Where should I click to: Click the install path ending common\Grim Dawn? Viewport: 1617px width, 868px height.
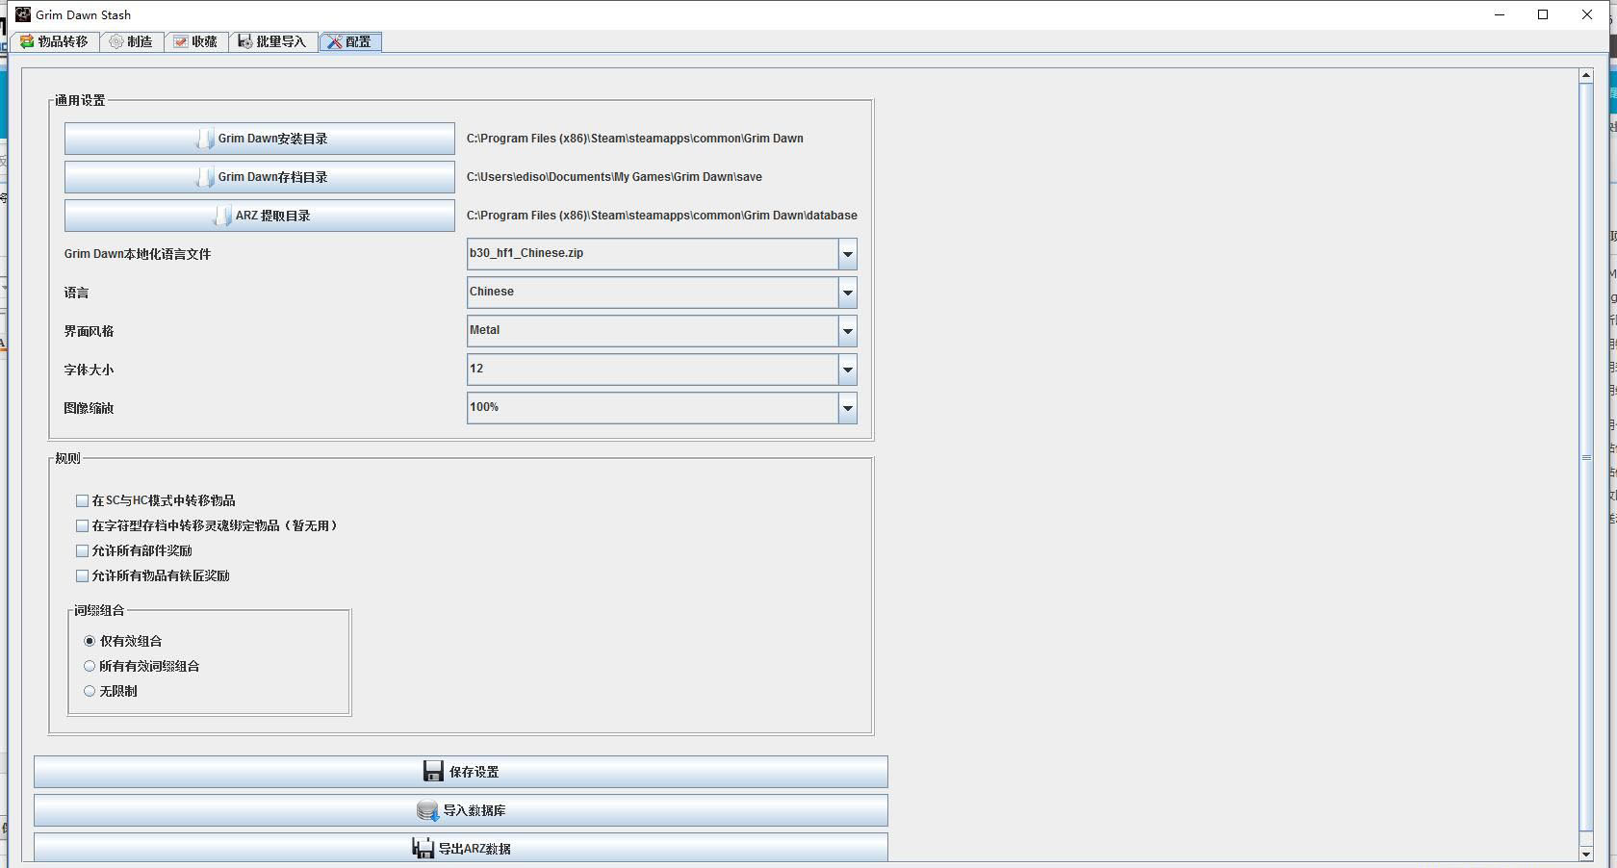coord(635,139)
